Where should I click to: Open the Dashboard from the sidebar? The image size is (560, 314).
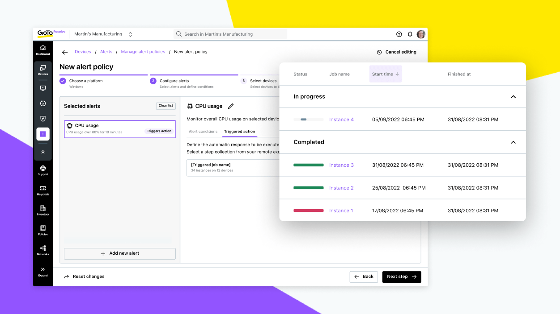pos(42,50)
